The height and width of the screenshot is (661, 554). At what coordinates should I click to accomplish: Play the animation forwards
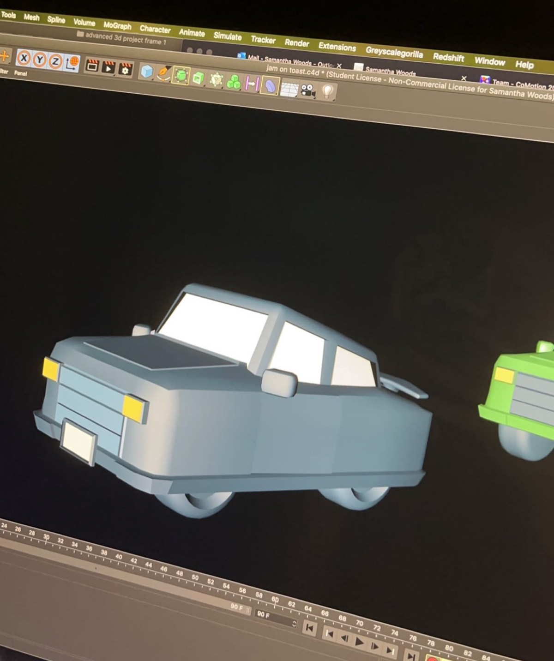tap(360, 641)
